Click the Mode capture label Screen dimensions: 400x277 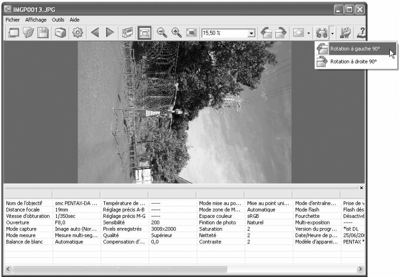[21, 229]
